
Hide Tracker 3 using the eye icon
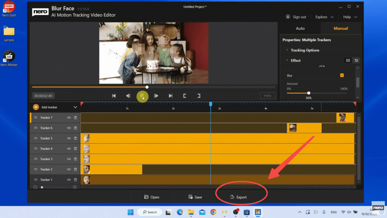point(69,159)
